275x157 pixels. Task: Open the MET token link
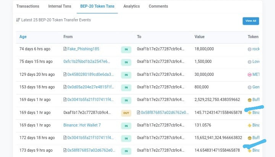pos(256,75)
